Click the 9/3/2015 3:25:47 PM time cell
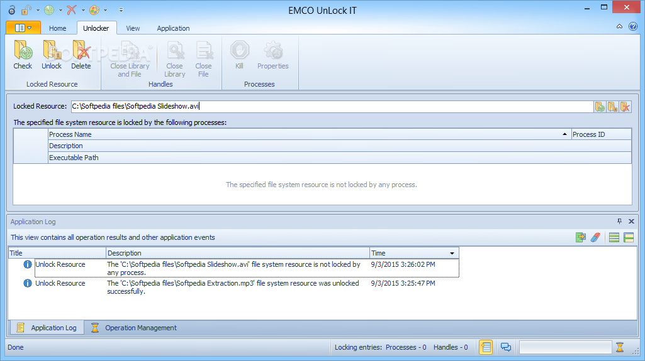This screenshot has width=645, height=361. pos(403,283)
